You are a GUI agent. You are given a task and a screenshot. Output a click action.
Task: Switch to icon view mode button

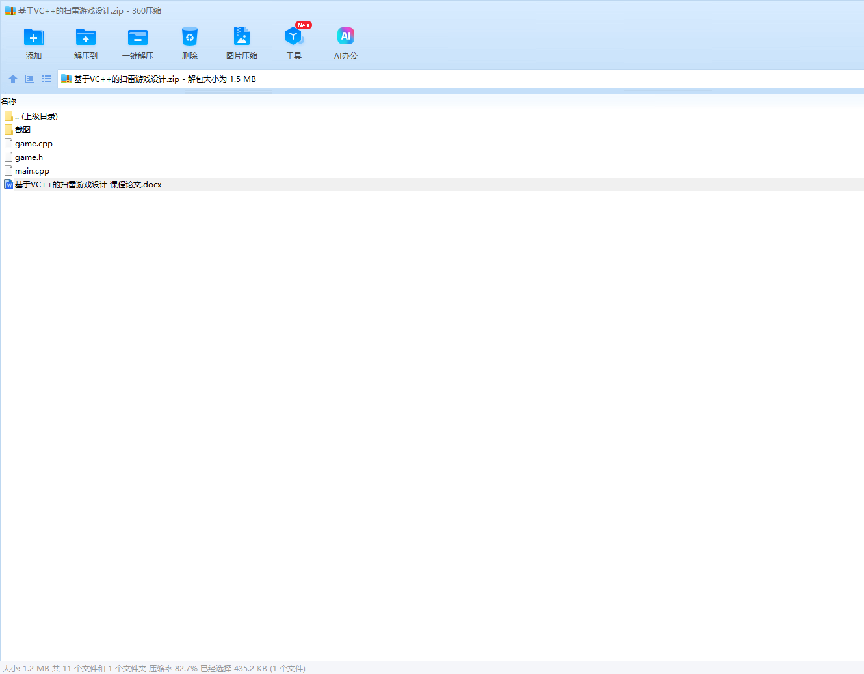pyautogui.click(x=30, y=79)
